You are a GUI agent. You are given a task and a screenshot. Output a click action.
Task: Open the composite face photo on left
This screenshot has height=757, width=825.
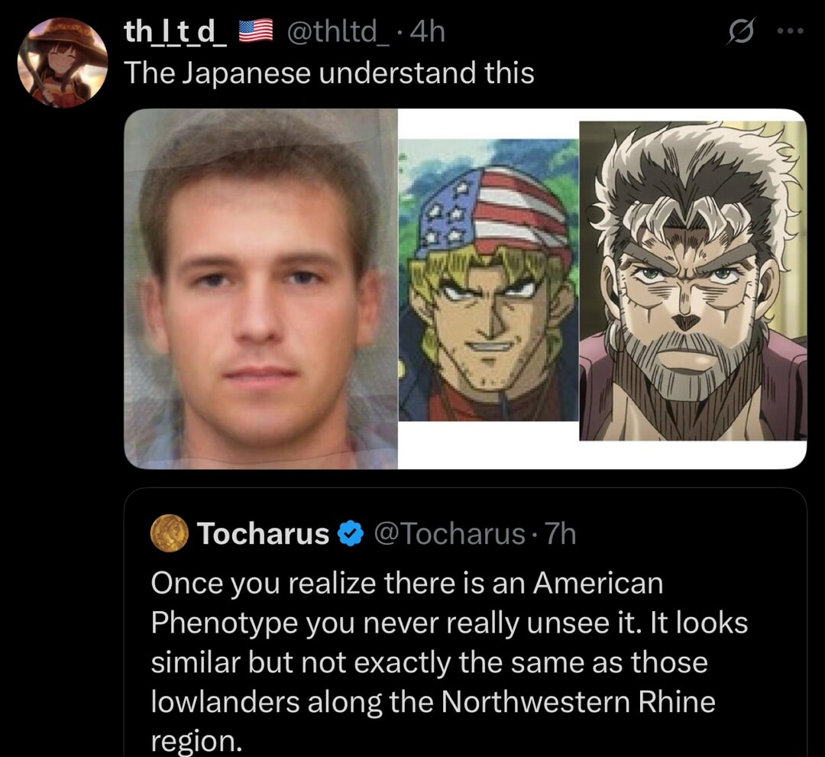(260, 288)
